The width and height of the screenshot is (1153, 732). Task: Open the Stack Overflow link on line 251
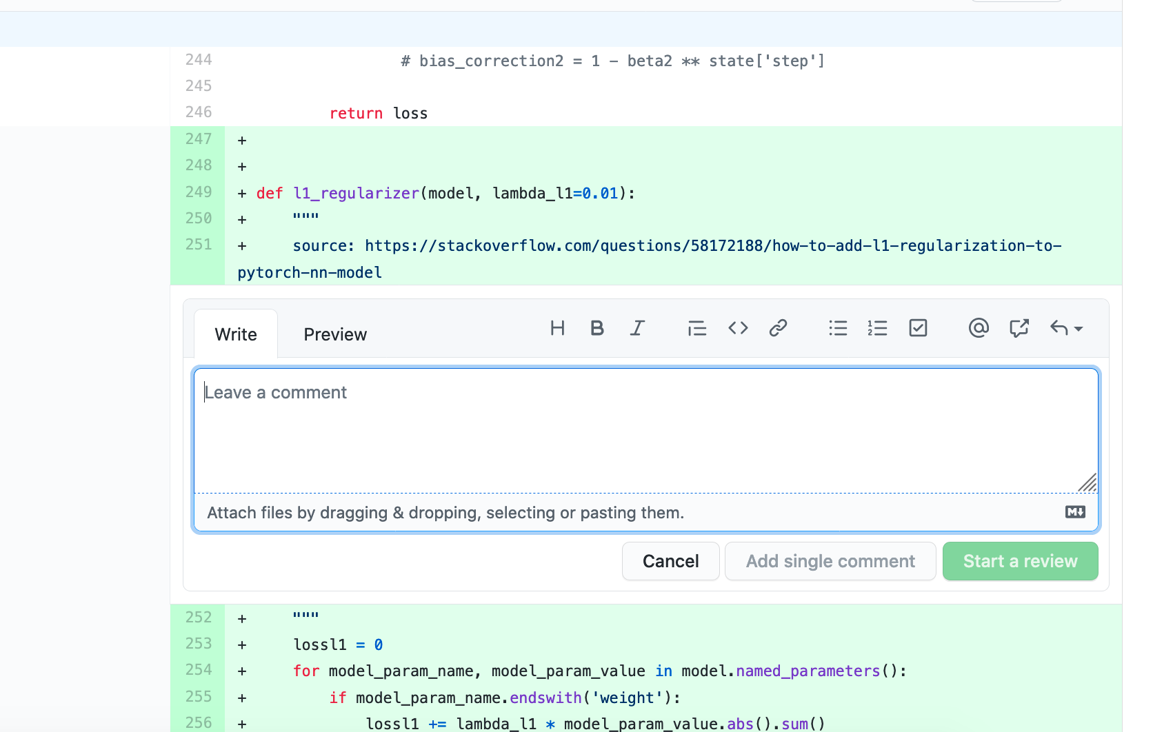pos(690,245)
